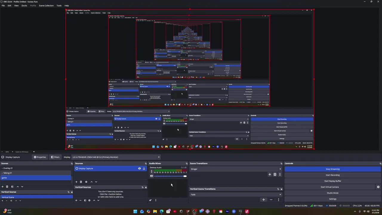382x215 pixels.
Task: Open File Explorer from the taskbar
Action: point(155,211)
